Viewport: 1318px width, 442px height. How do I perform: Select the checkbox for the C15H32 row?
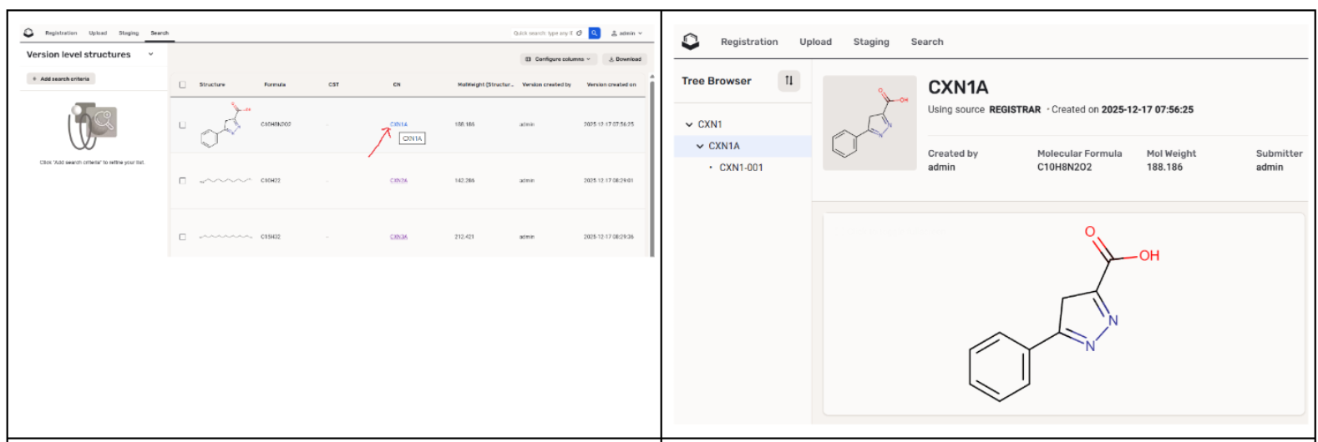(183, 237)
